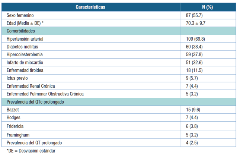Select 'Enfermedad Pulmonar Obstructiva Crónica' text
This screenshot has width=240, height=154.
pos(45,94)
